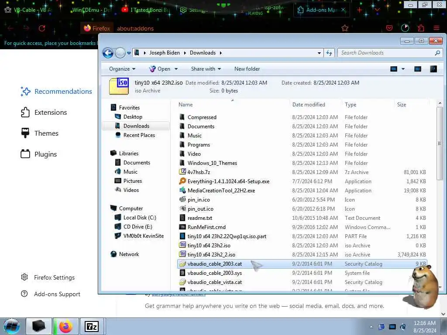Click the 7-Zip taskbar icon
447x335 pixels.
[92, 326]
